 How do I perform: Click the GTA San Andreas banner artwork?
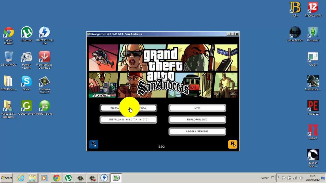tap(163, 71)
